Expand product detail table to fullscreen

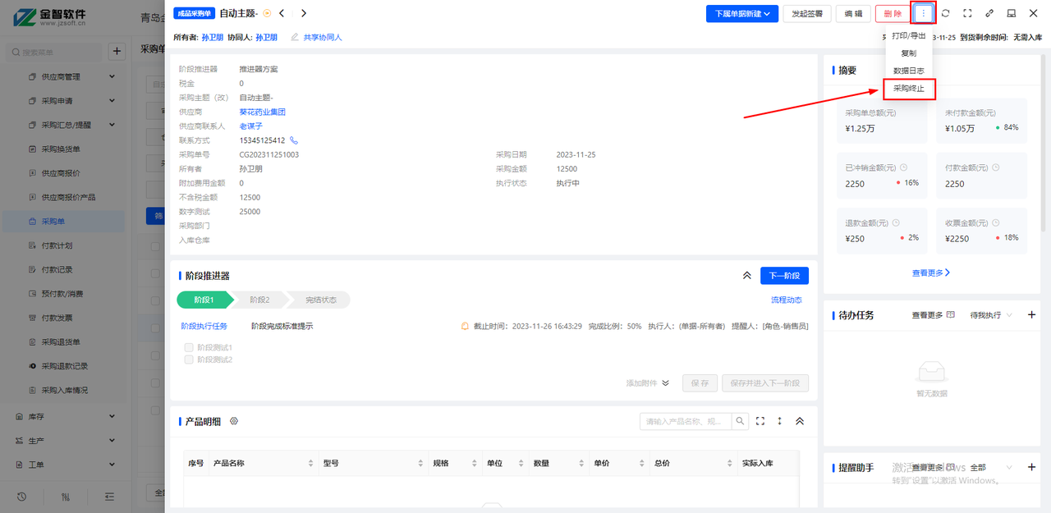click(x=760, y=421)
